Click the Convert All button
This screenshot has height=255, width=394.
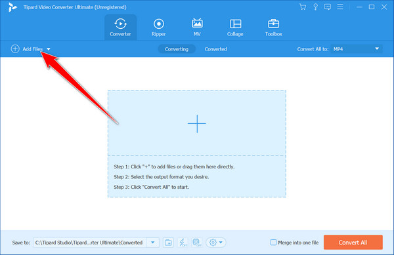pos(353,242)
